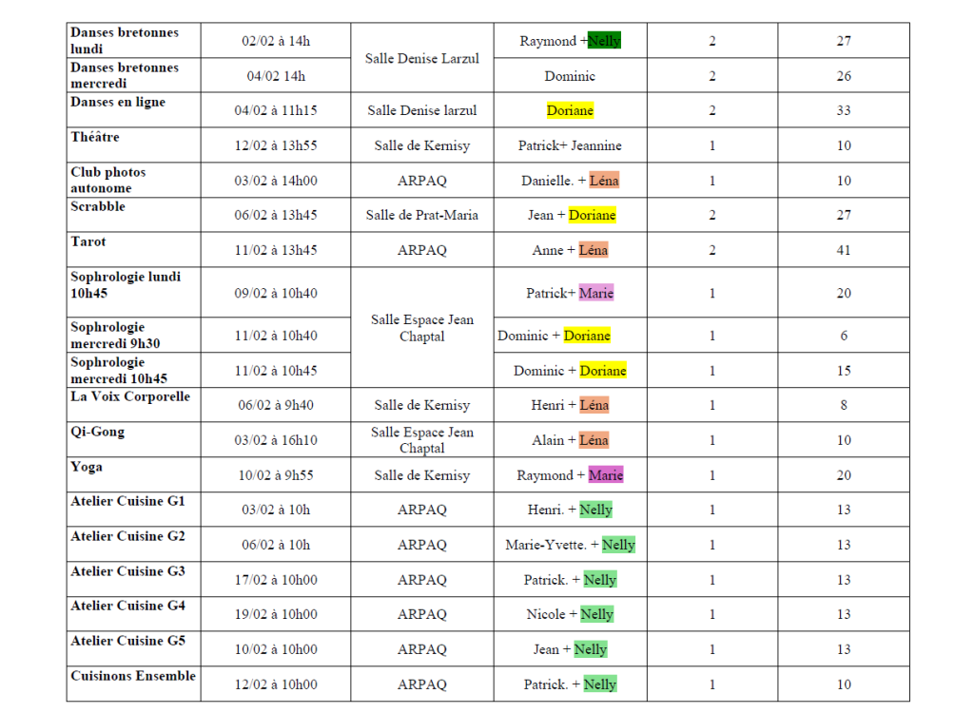This screenshot has height=713, width=974.
Task: Select the "Théâtre" activity label
Action: click(95, 137)
